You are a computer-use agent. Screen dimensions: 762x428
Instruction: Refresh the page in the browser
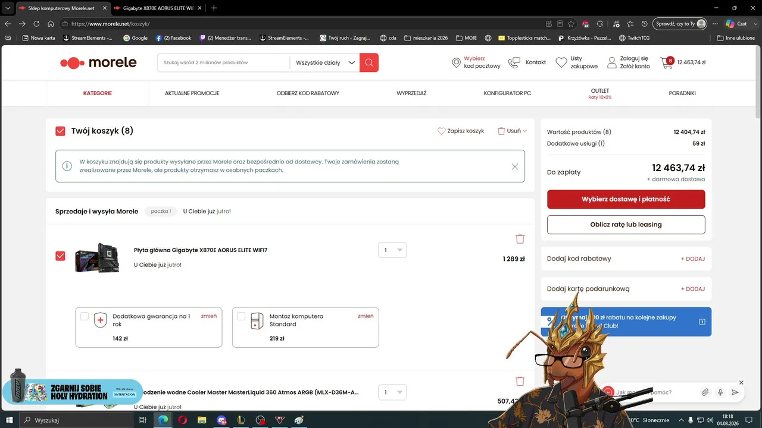point(36,24)
